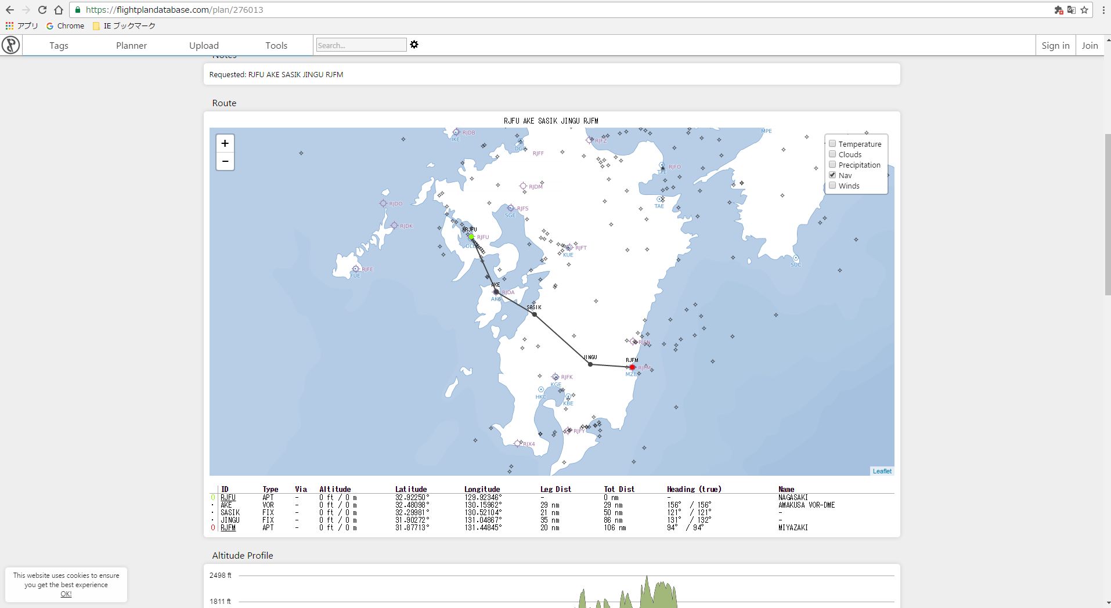Click the Requested route note text
Image resolution: width=1111 pixels, height=608 pixels.
[276, 74]
